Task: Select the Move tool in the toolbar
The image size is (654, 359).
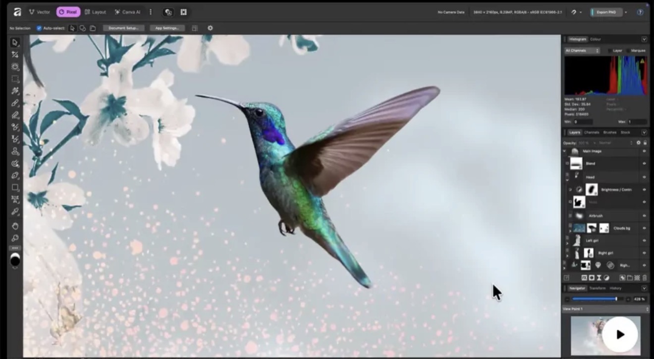Action: [15, 43]
